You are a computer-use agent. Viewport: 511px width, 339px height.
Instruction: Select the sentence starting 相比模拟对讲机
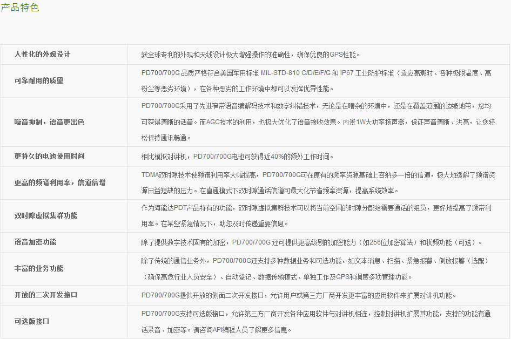pos(237,157)
